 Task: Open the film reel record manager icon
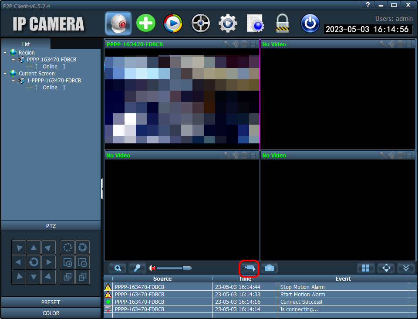[200, 23]
